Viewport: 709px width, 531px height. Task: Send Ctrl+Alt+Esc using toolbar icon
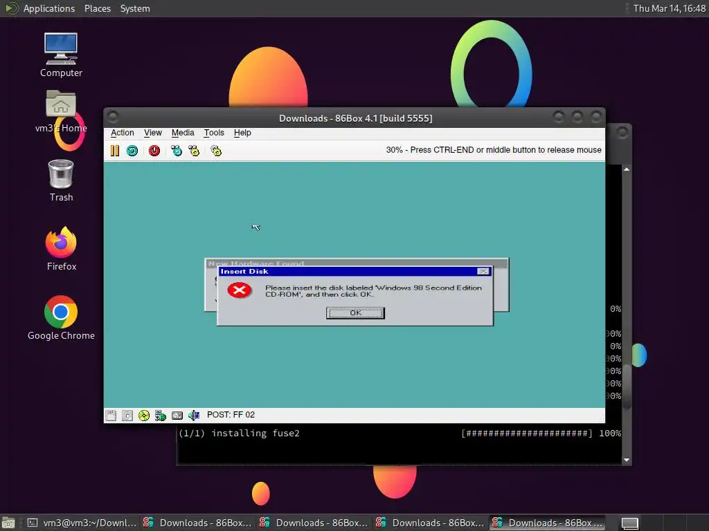point(194,151)
